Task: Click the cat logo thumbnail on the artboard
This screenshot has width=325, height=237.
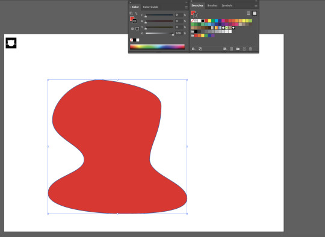Action: 11,43
